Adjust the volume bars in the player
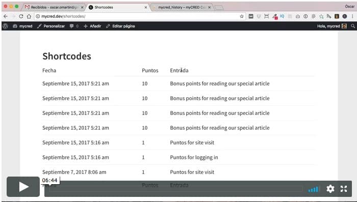Viewport: 357px width, 202px height. click(x=313, y=189)
